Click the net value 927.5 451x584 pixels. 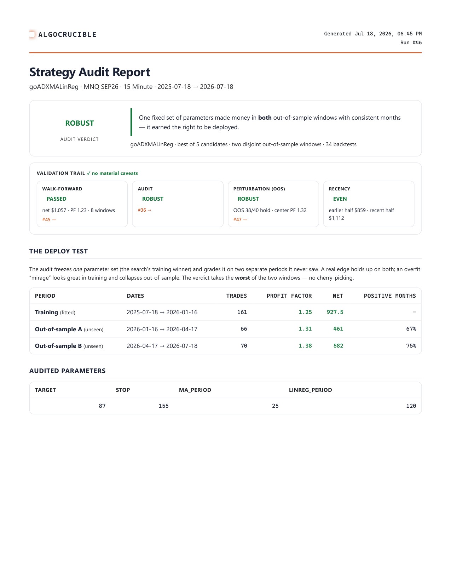coord(335,312)
